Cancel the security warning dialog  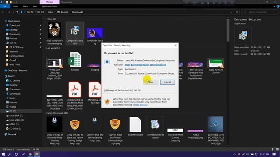167,82
